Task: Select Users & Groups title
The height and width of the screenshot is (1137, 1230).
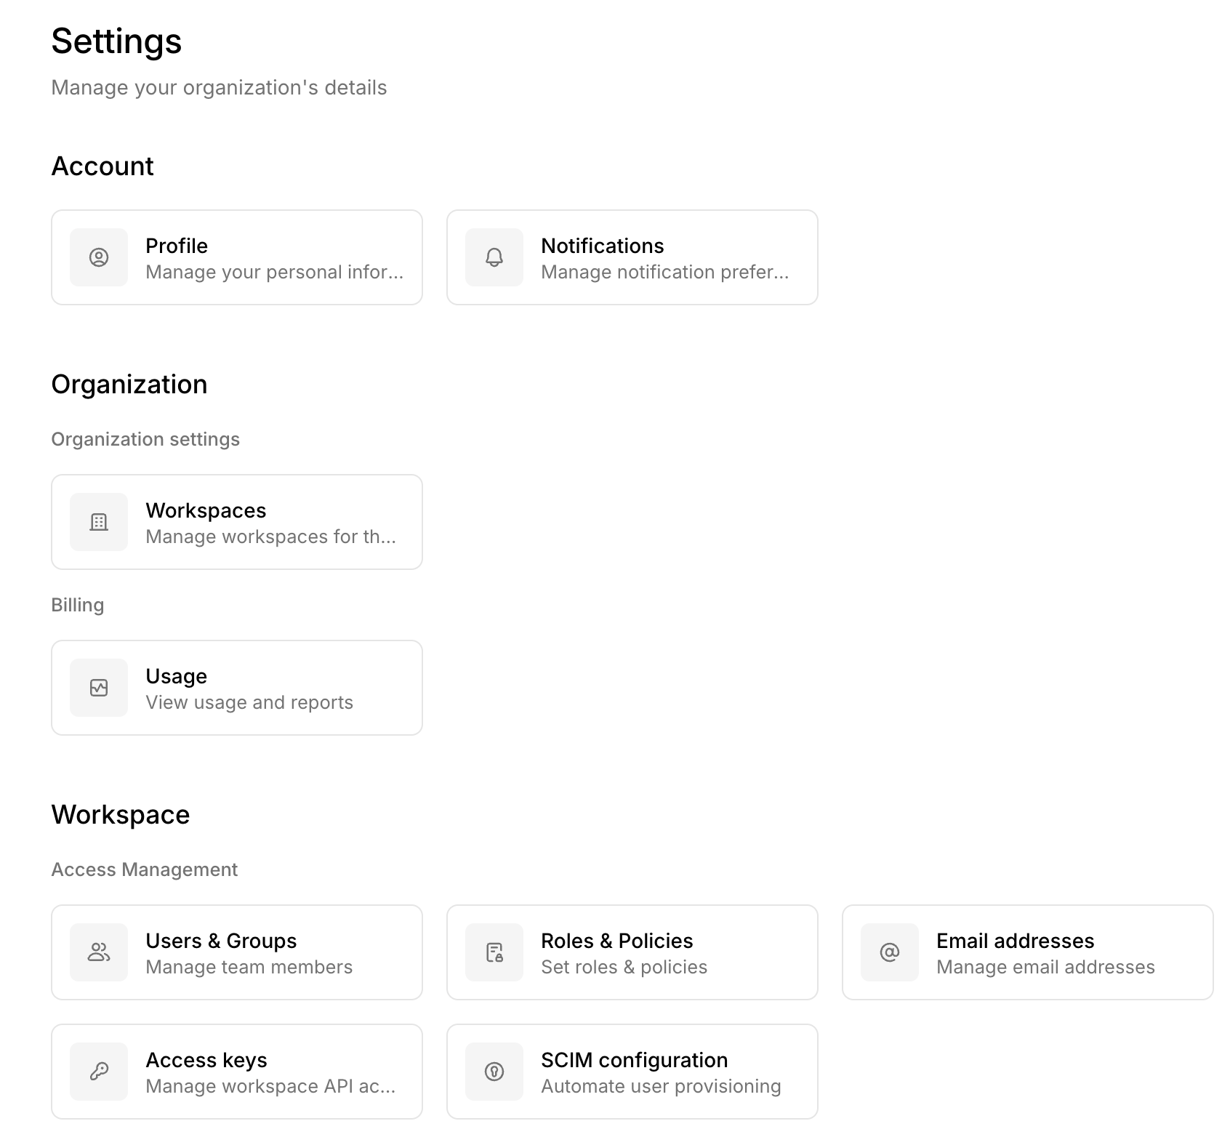Action: point(221,941)
